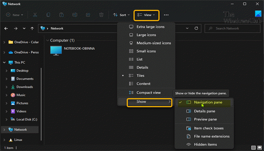Viewport: 264px width, 151px height.
Task: Click the Rename icon in toolbar
Action: 75,15
